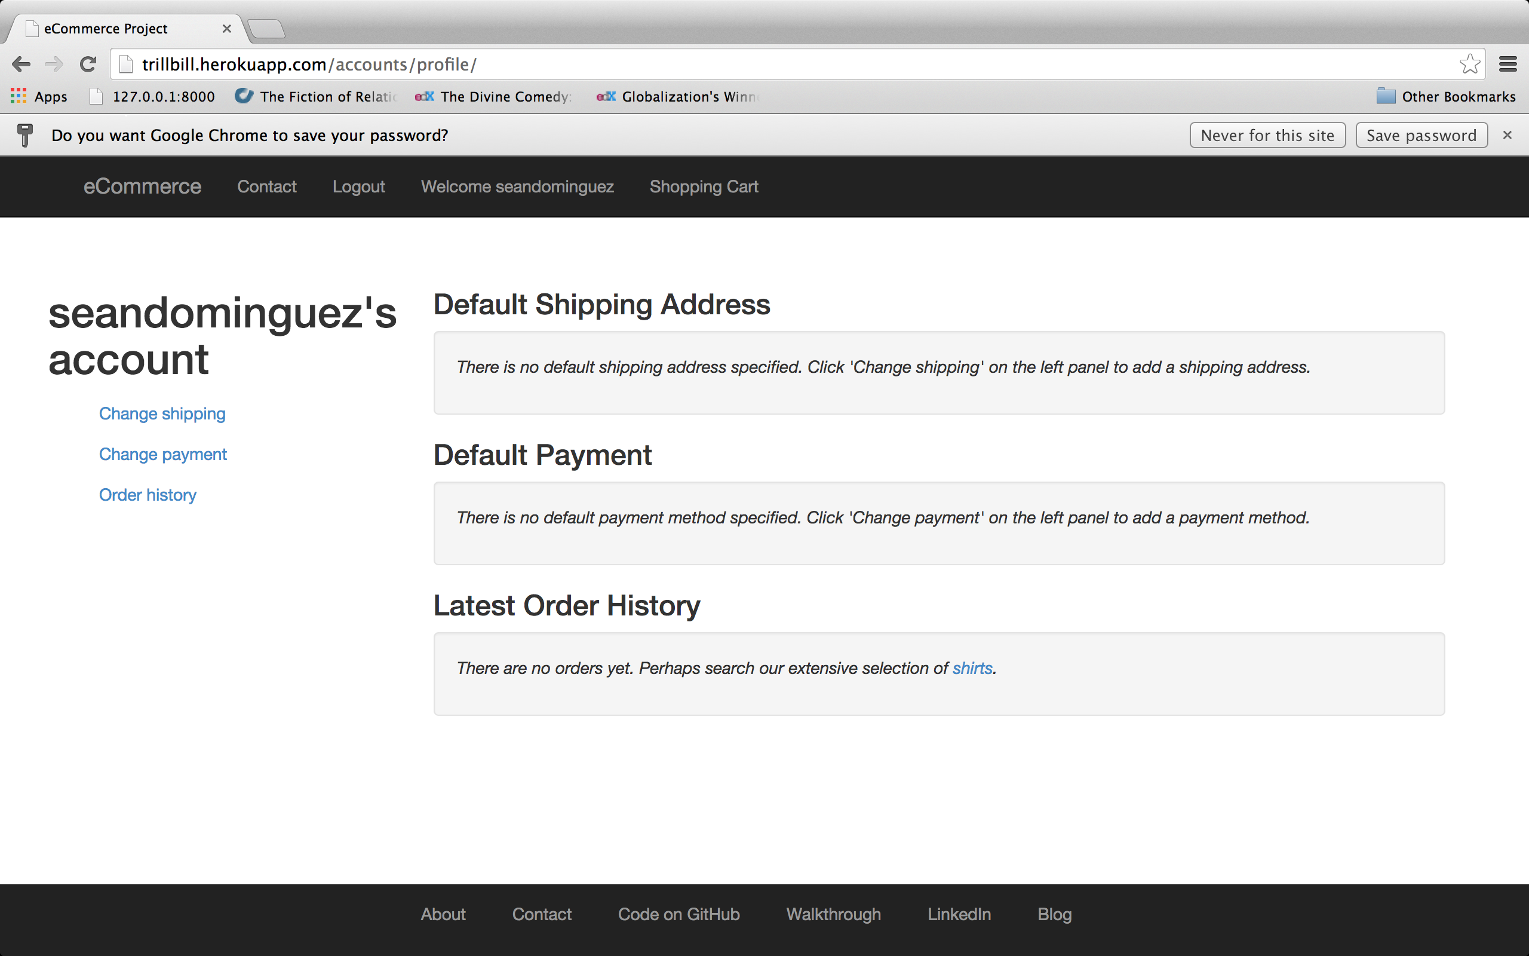
Task: Select the eCommerce Project tab
Action: 106,29
